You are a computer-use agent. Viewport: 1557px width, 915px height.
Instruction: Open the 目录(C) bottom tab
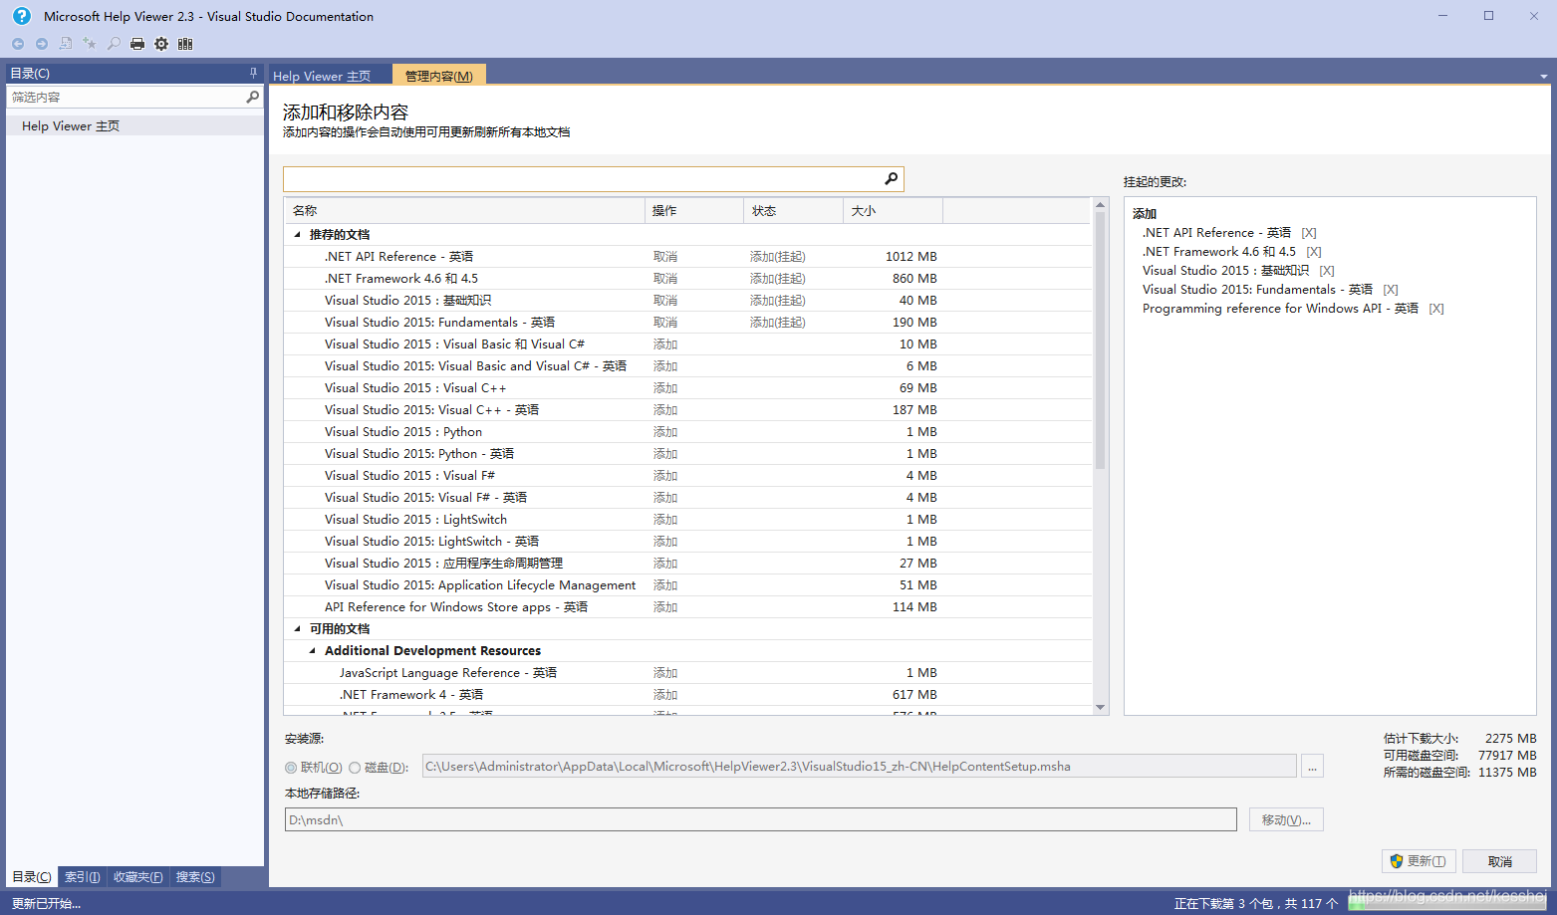[32, 877]
